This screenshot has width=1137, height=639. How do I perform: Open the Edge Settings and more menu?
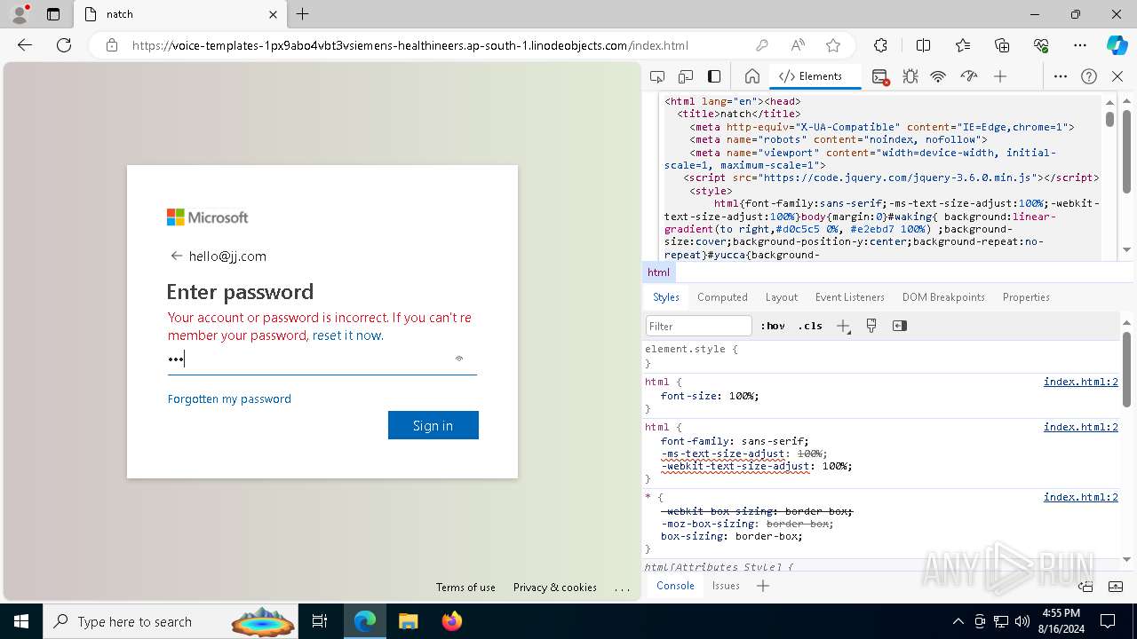pyautogui.click(x=1080, y=45)
